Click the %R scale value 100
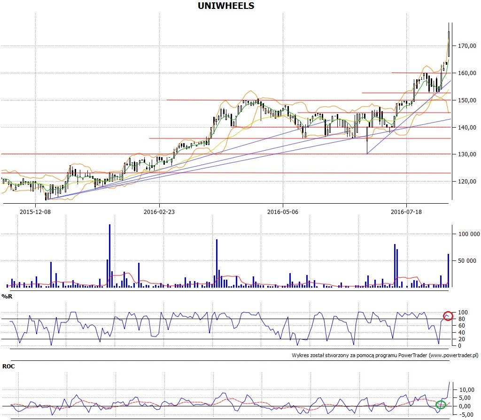Image resolution: width=481 pixels, height=420 pixels. point(463,313)
